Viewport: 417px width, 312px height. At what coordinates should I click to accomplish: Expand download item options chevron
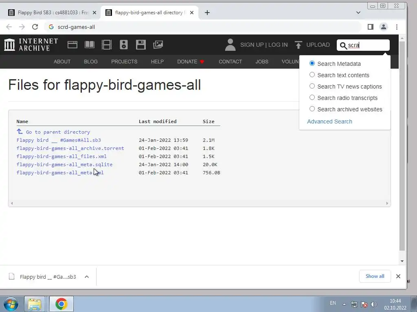(87, 277)
